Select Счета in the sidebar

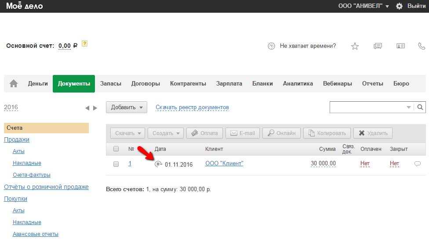(46, 128)
